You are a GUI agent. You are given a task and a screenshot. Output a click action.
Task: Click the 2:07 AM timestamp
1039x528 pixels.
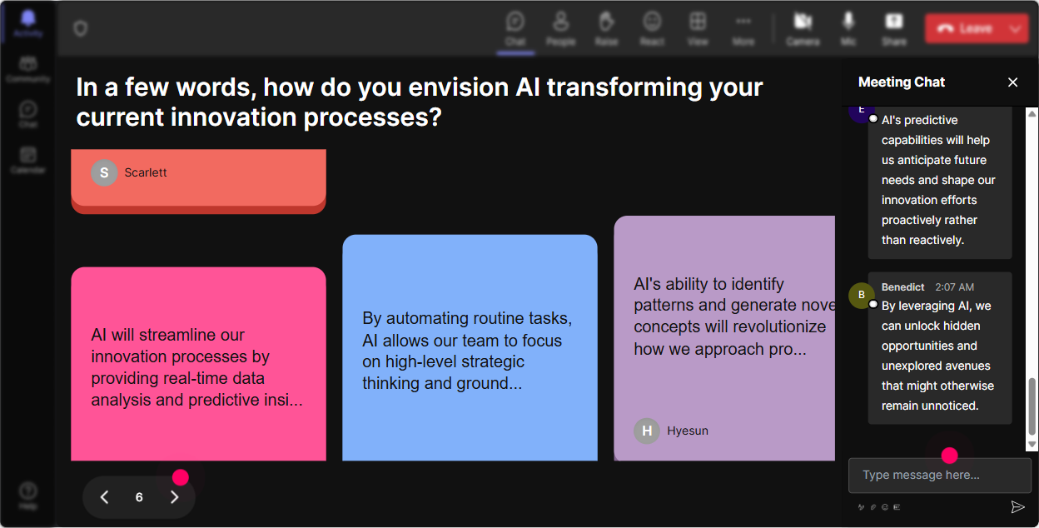(954, 286)
